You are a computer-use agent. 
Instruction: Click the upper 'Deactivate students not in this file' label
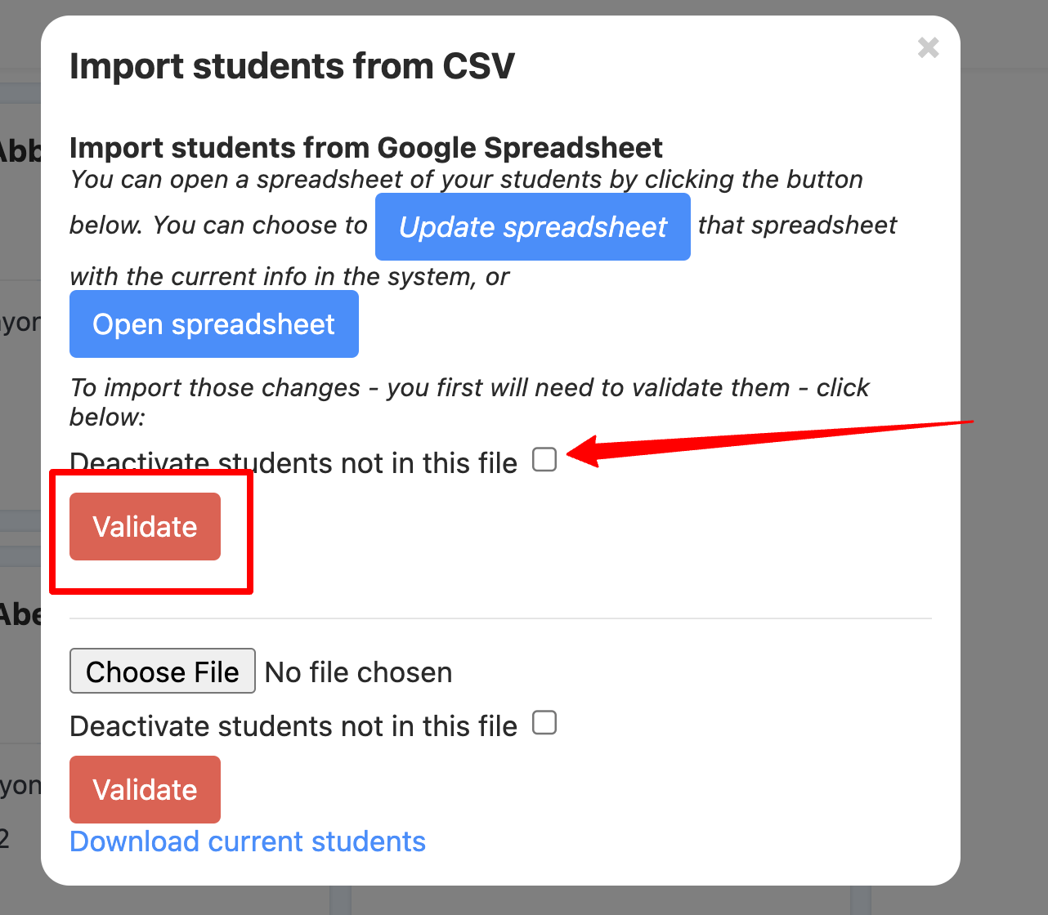click(x=293, y=462)
